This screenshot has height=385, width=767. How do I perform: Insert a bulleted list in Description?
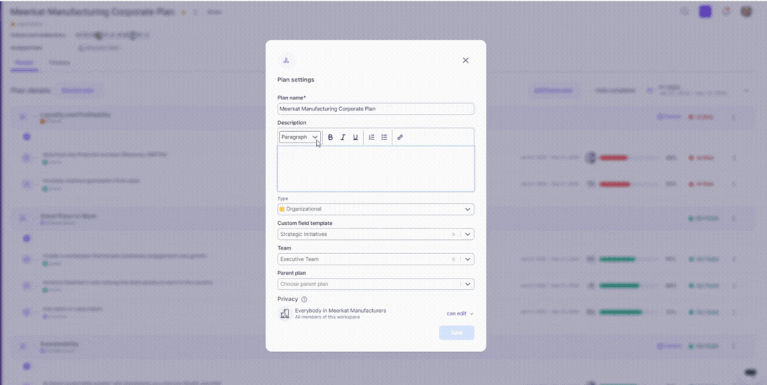click(x=384, y=137)
